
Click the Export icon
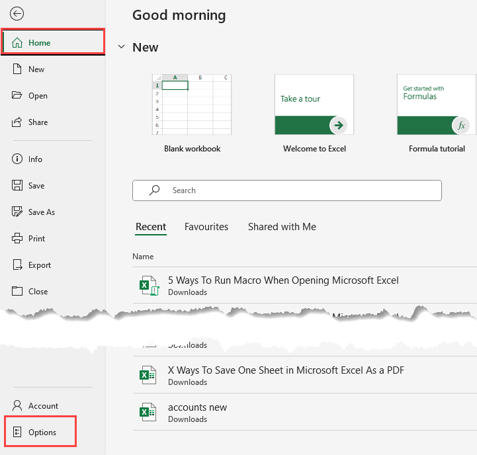point(17,265)
